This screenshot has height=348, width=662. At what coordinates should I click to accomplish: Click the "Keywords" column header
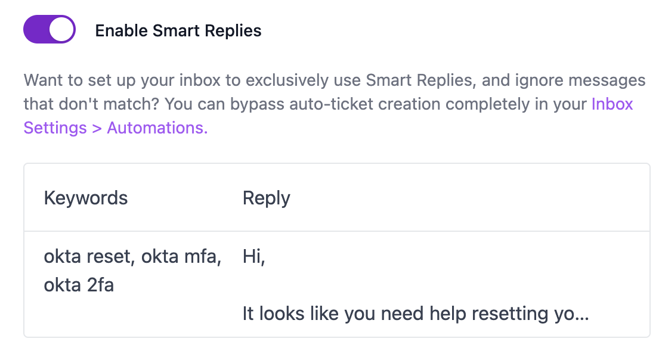point(86,198)
